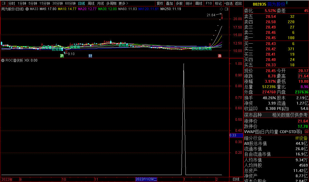Click 卖四 price 20.50
The width and height of the screenshot is (309, 182).
[x=270, y=22]
